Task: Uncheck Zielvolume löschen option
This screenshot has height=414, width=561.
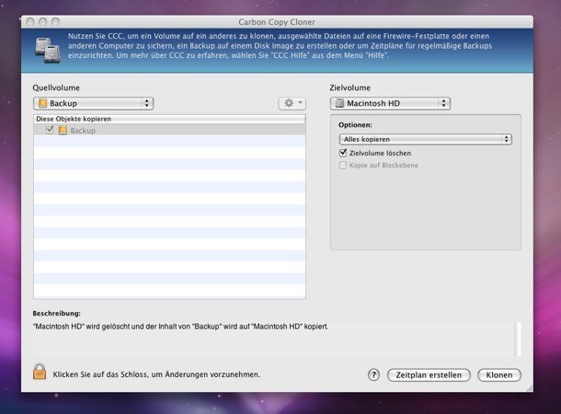Action: 343,153
